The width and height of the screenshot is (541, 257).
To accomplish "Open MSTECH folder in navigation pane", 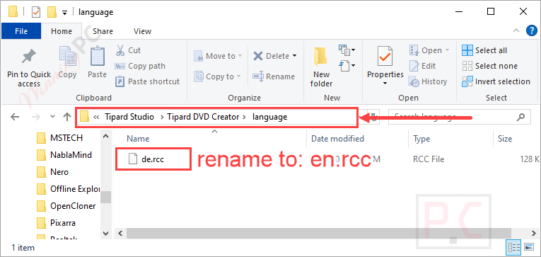I will 59,138.
